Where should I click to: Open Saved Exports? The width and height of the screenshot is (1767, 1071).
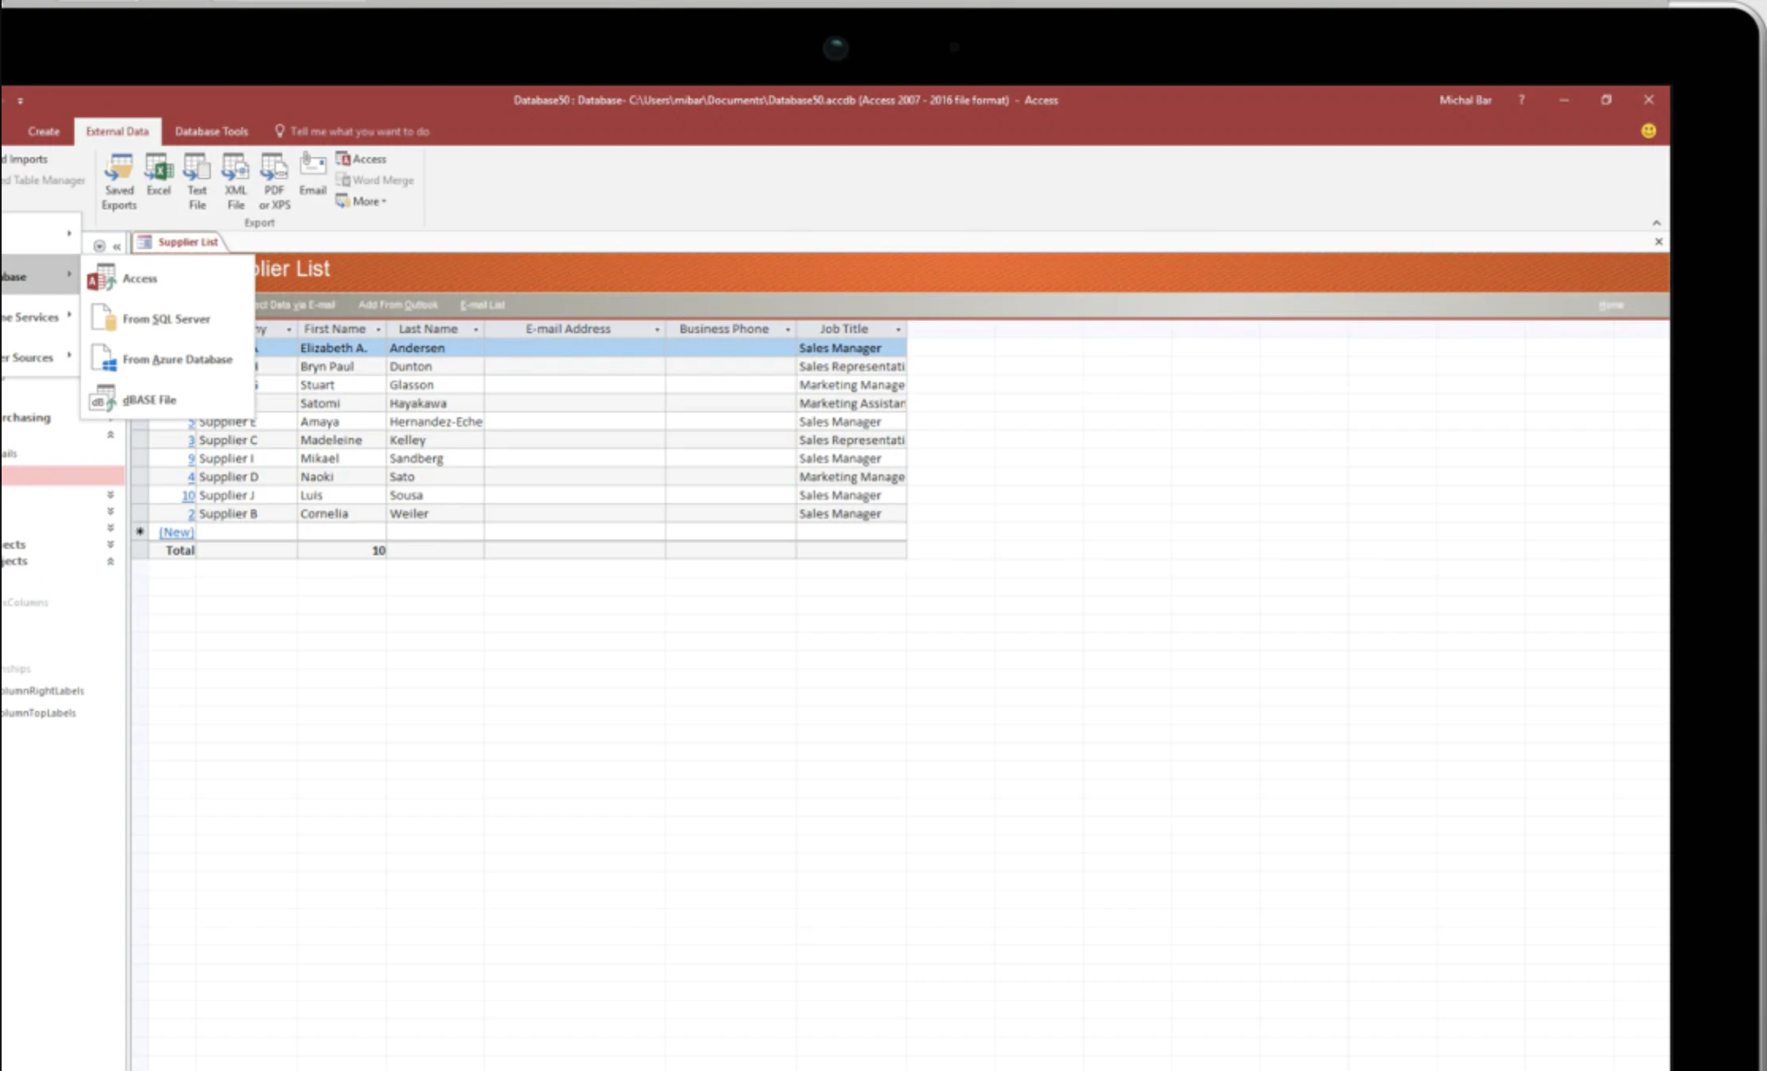coord(119,178)
